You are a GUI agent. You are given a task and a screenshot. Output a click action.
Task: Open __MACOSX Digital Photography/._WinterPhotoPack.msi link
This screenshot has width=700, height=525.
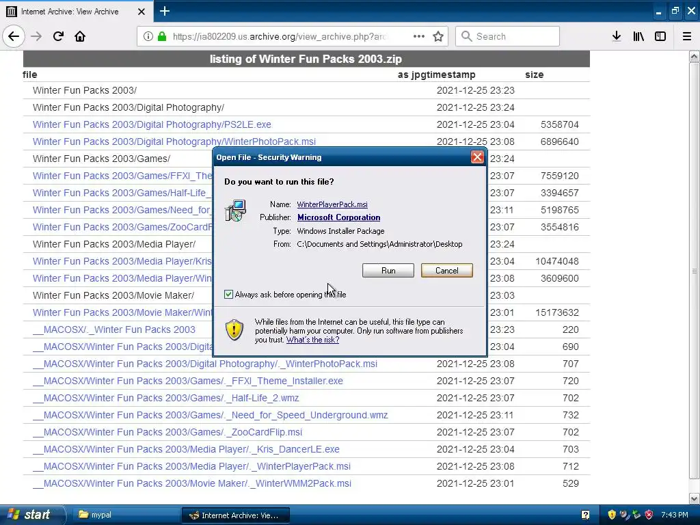(x=205, y=364)
